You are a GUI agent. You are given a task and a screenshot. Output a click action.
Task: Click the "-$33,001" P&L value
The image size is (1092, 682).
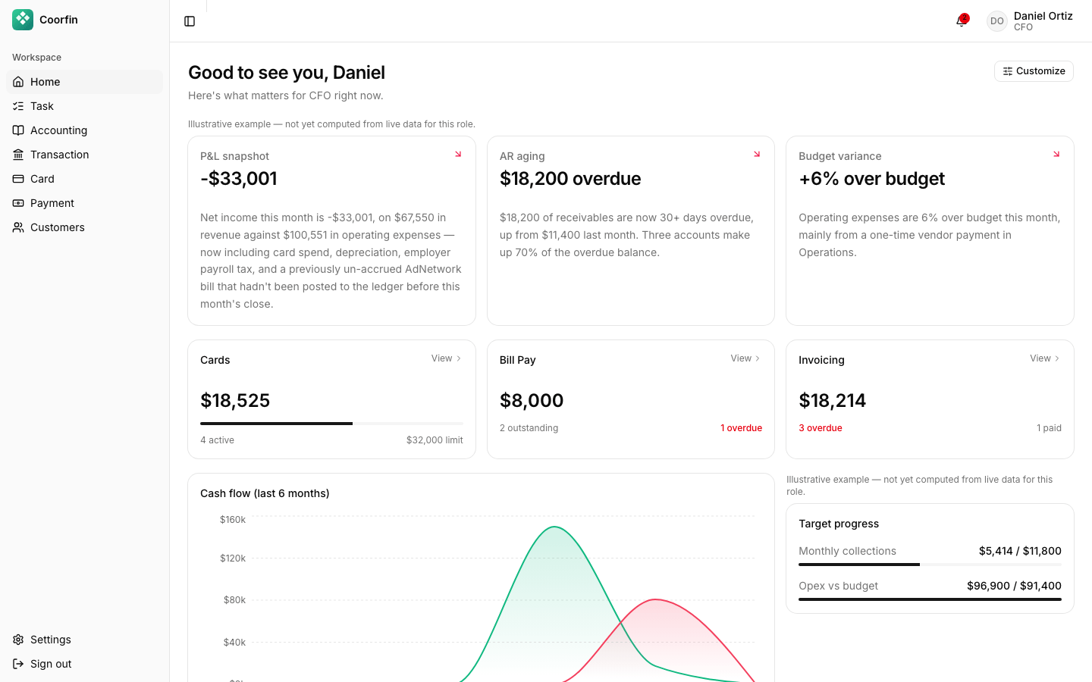click(x=239, y=179)
